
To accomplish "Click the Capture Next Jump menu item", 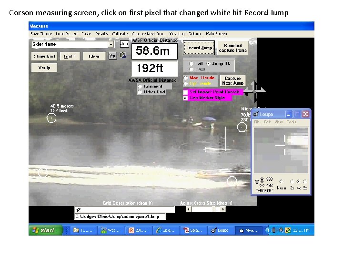I will tap(148, 34).
